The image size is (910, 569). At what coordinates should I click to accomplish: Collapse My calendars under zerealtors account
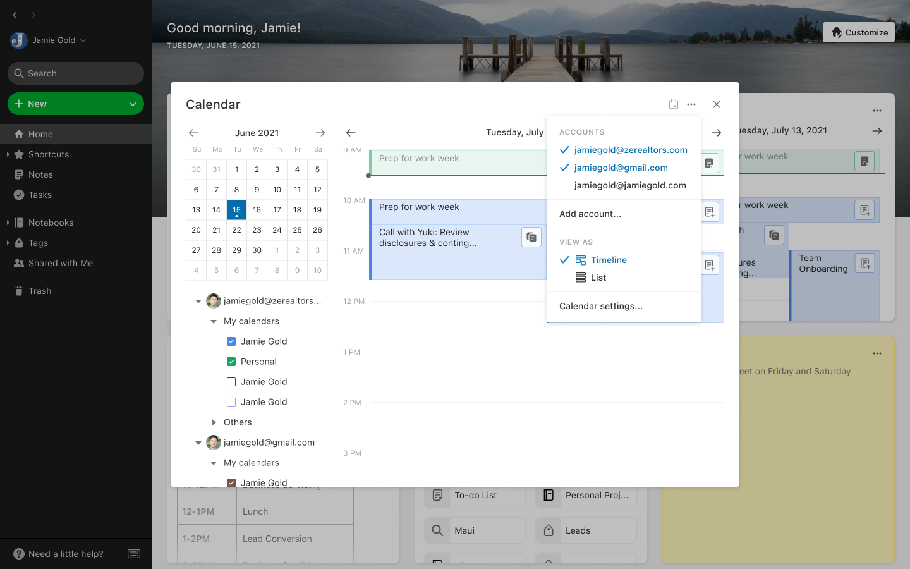214,322
